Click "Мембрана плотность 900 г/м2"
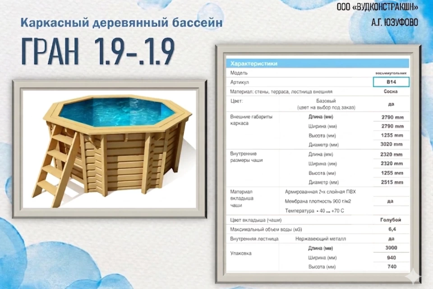The height and width of the screenshot is (289, 433). tap(318, 201)
